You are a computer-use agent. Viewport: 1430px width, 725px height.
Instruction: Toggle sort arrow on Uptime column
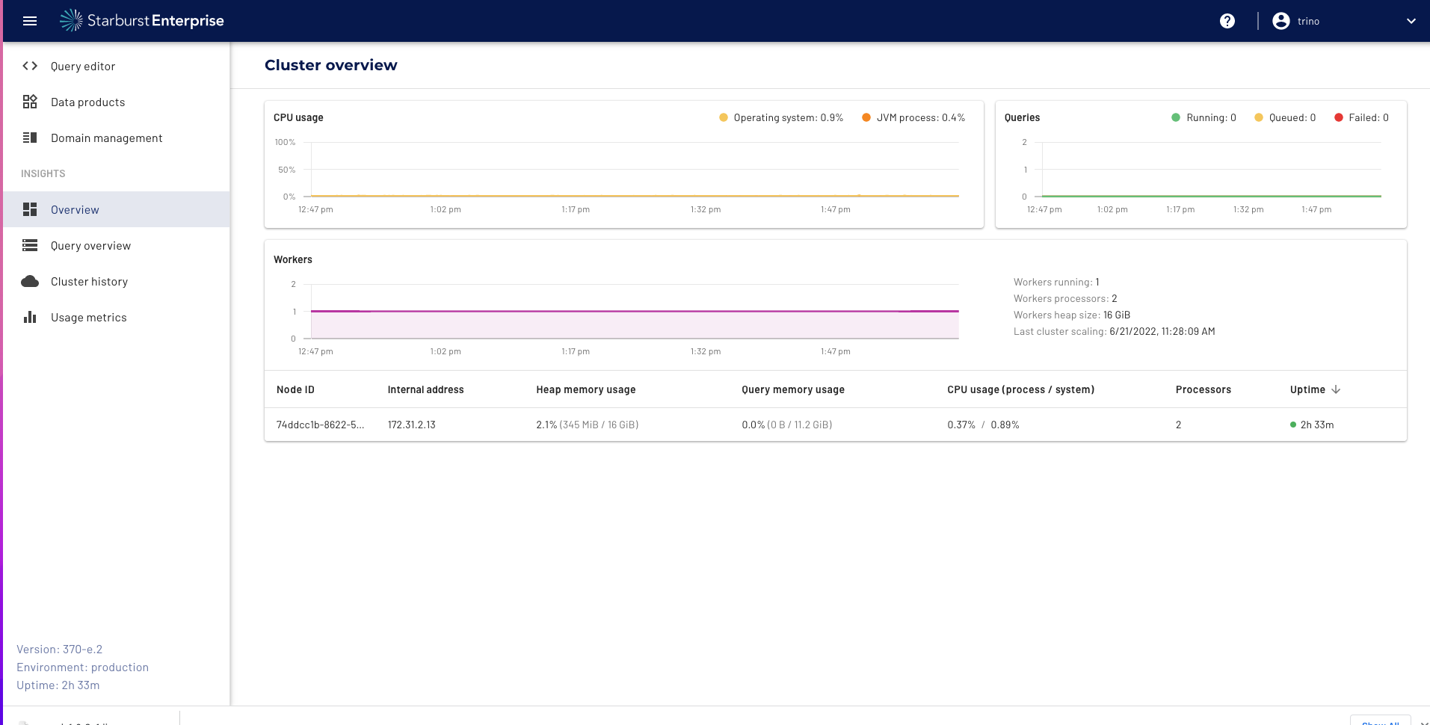point(1336,389)
